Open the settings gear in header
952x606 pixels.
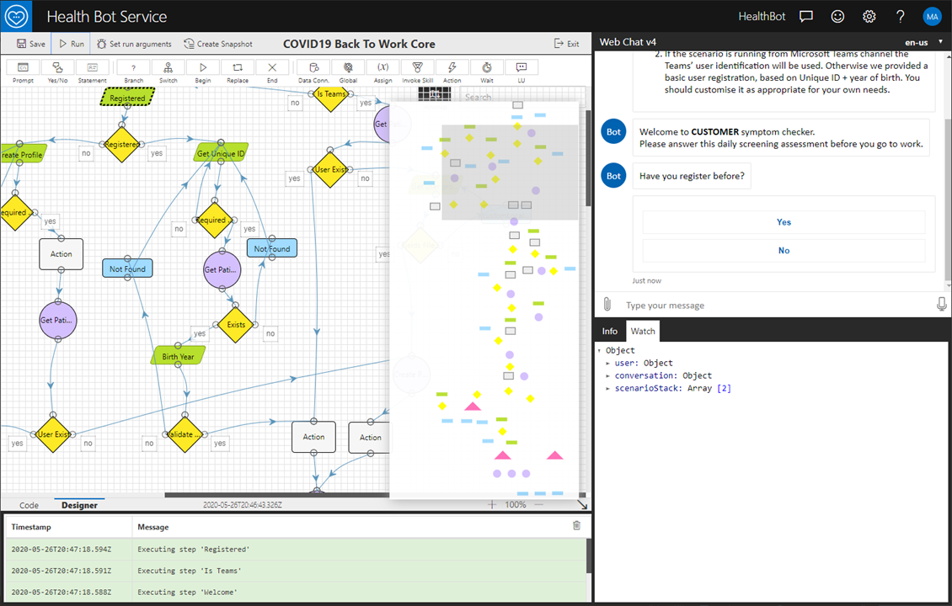tap(869, 16)
